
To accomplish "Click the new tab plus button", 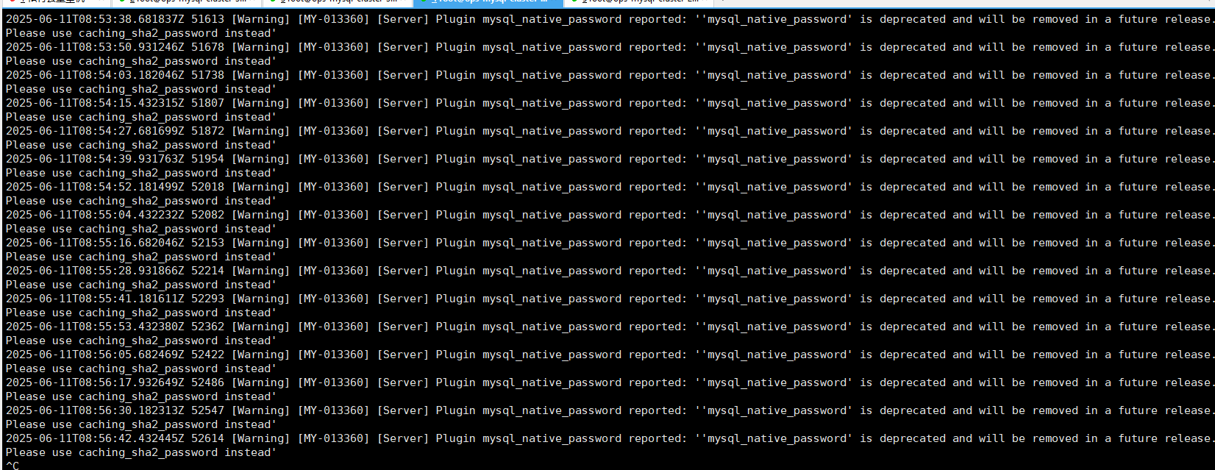I will coord(723,2).
